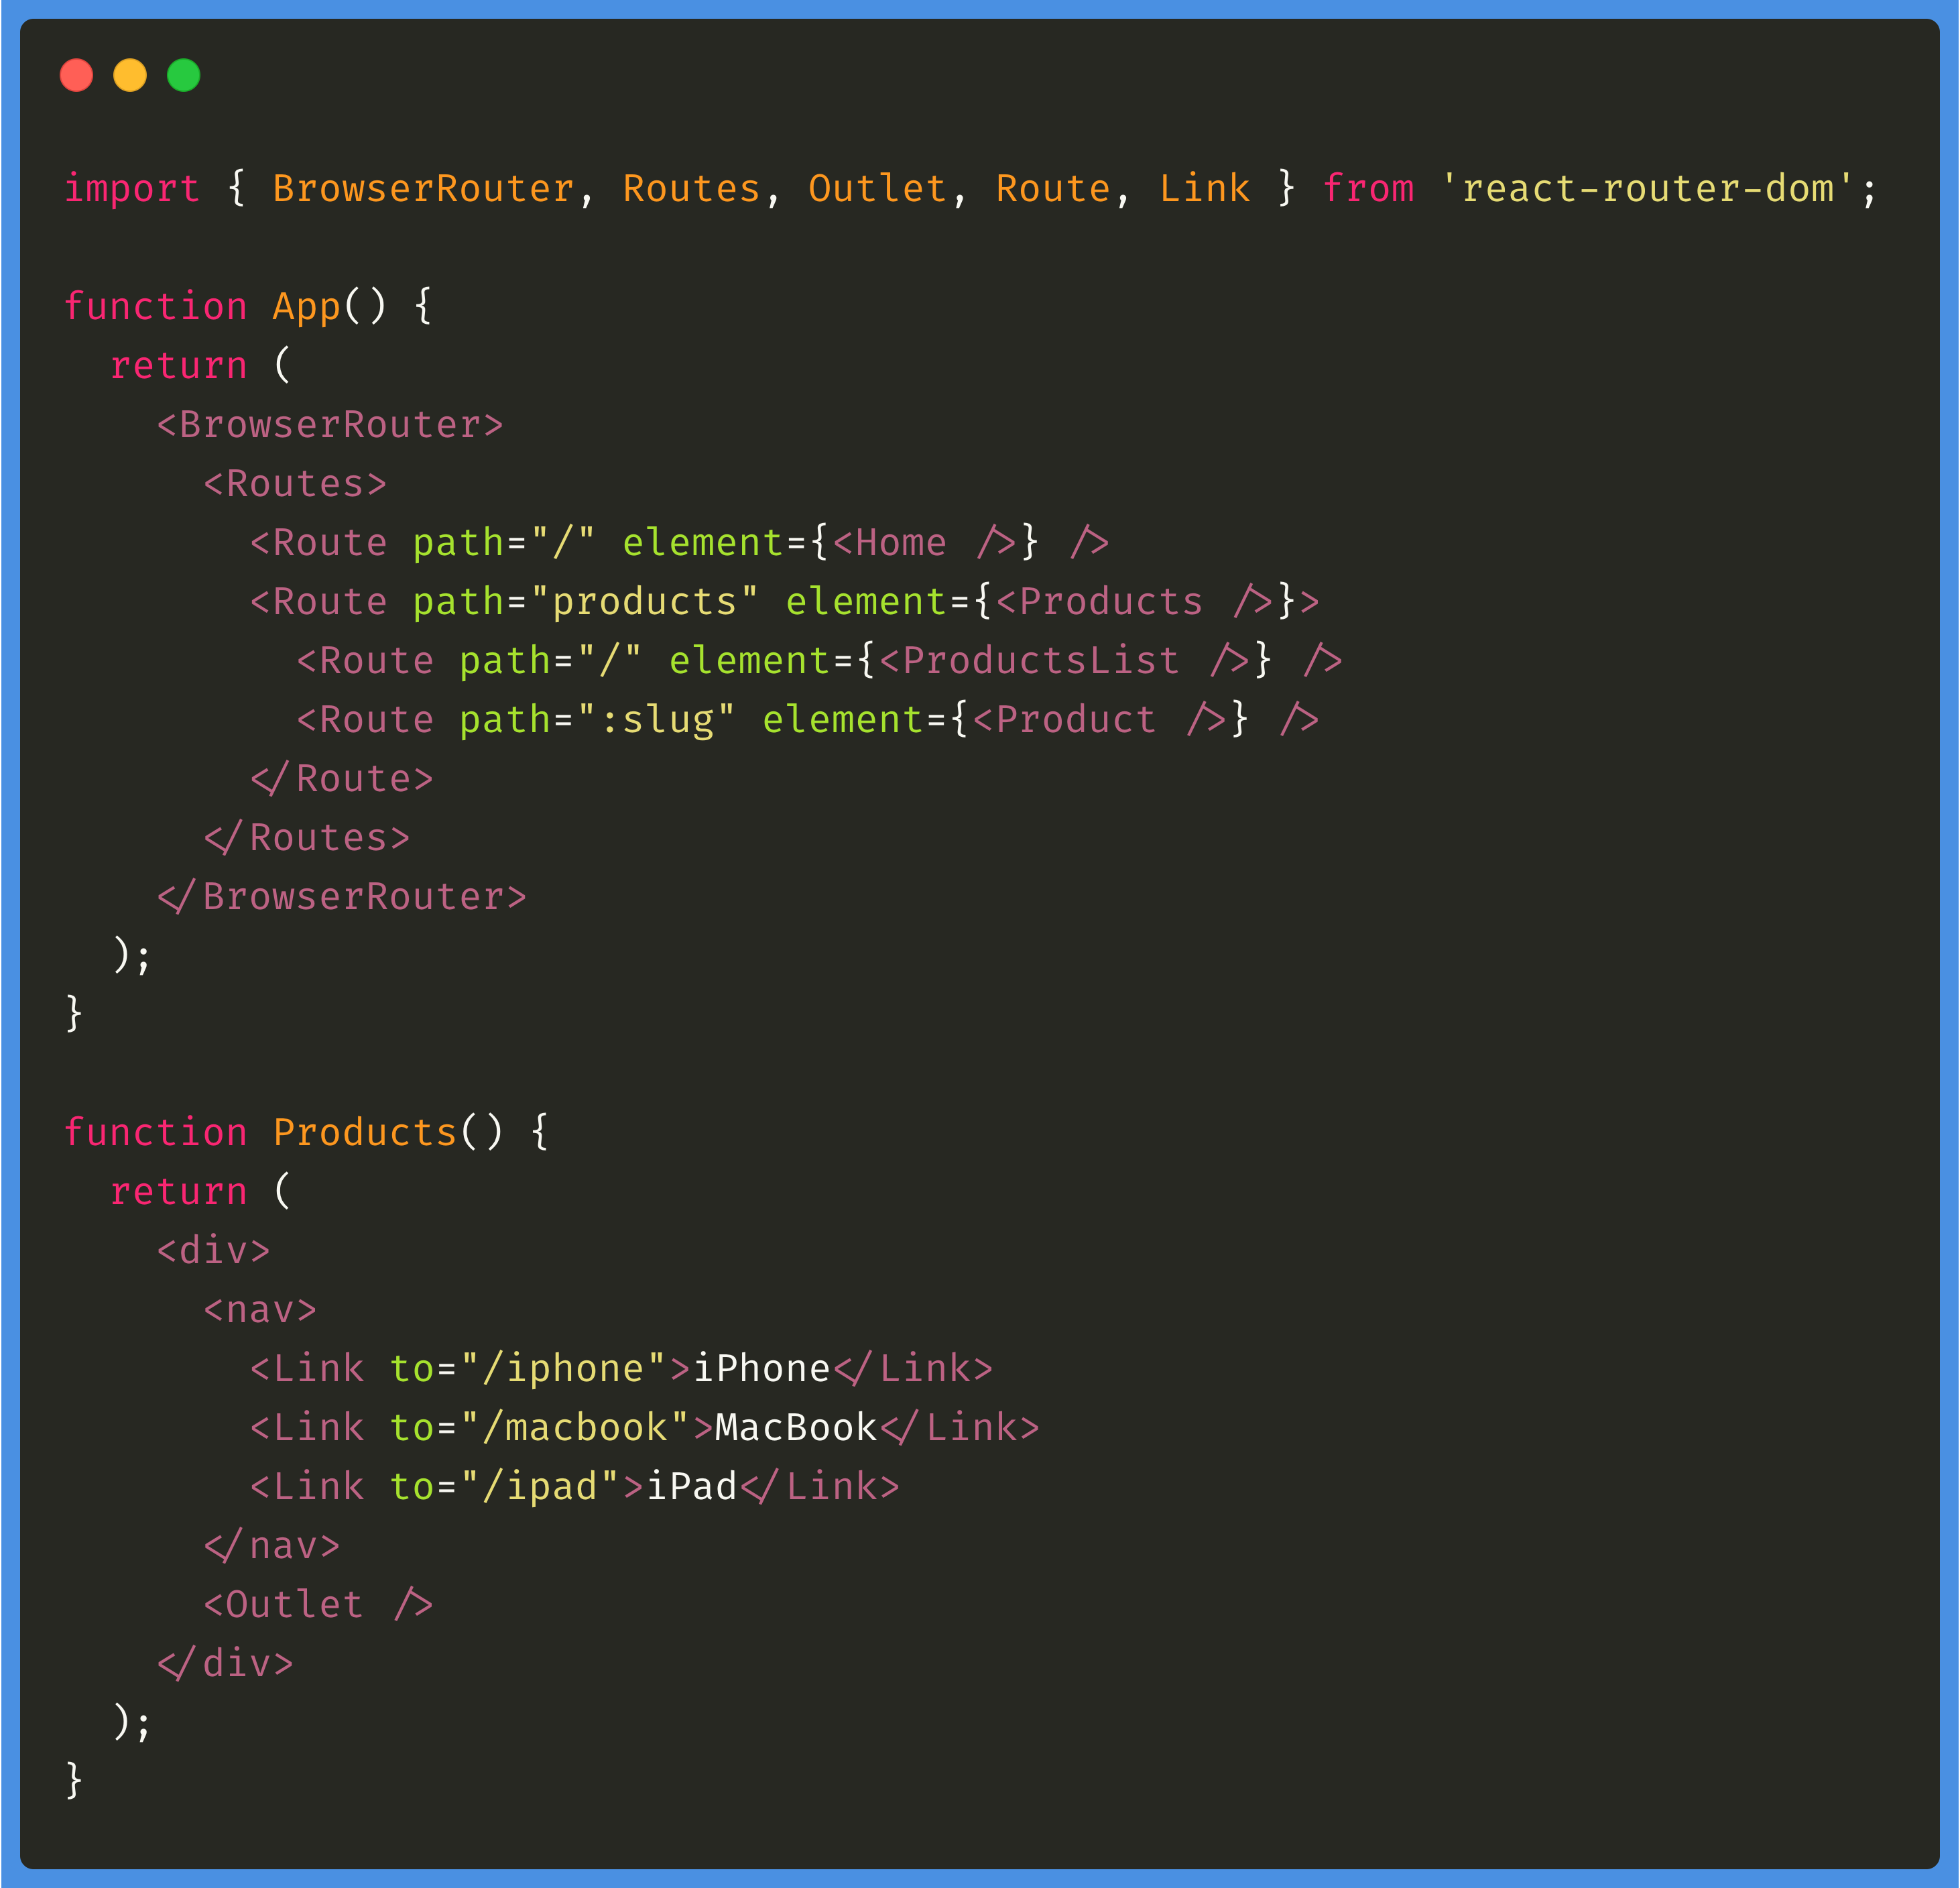Click the MacBook Link text
The image size is (1960, 1888).
coord(795,1427)
